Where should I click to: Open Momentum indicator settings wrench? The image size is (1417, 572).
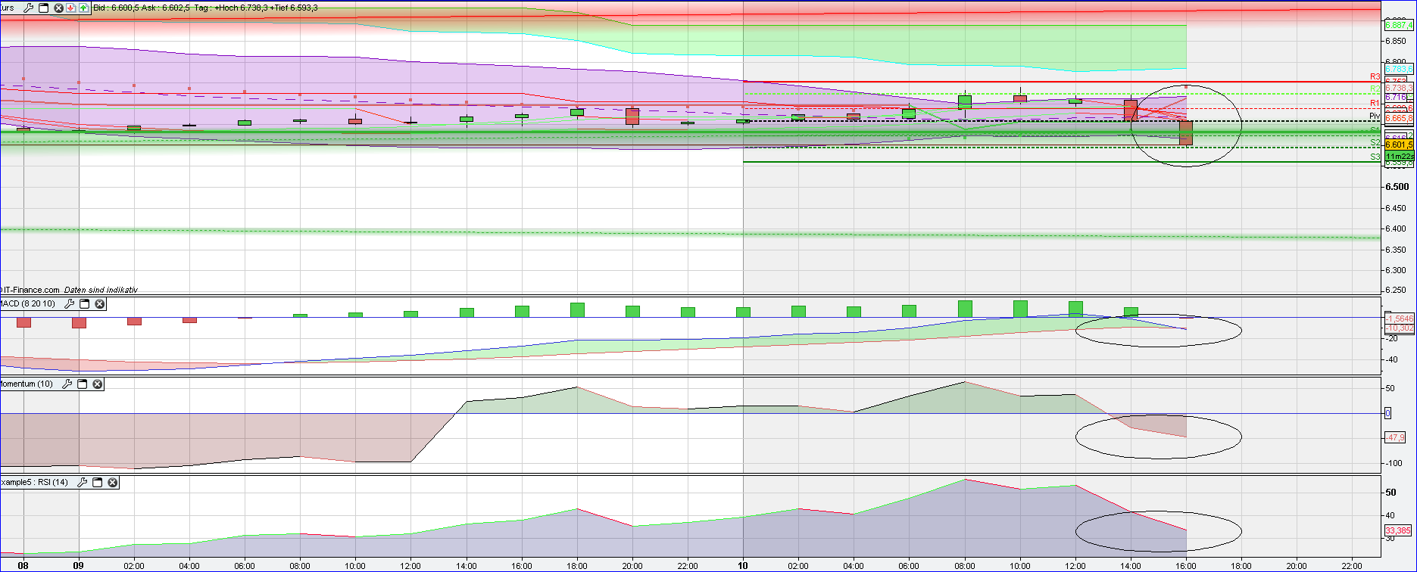[67, 384]
